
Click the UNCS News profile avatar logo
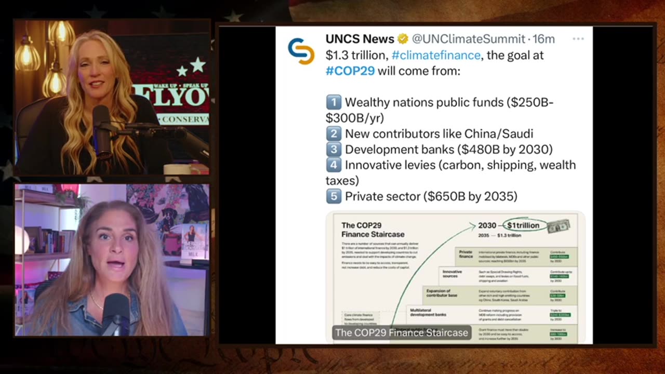(x=301, y=51)
